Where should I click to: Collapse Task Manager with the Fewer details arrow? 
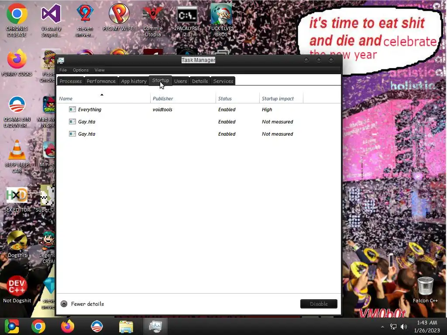tap(64, 304)
